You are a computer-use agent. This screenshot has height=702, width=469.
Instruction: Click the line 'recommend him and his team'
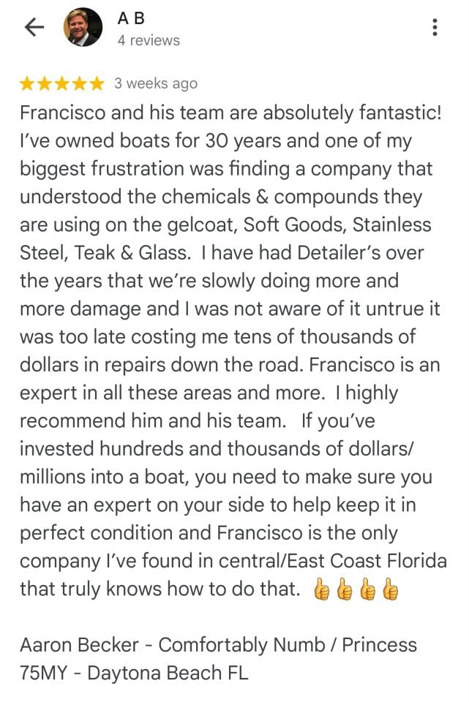[153, 421]
